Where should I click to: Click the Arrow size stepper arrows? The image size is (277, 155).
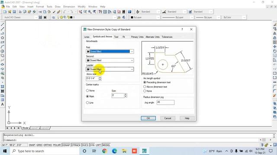coord(100,78)
